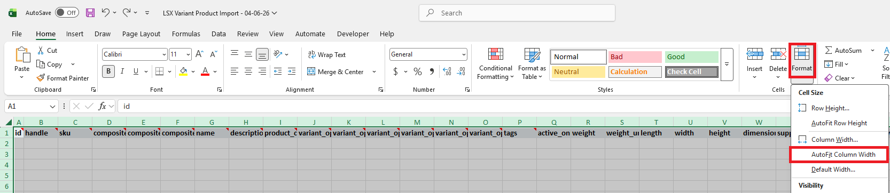Open Format as Table gallery

532,64
